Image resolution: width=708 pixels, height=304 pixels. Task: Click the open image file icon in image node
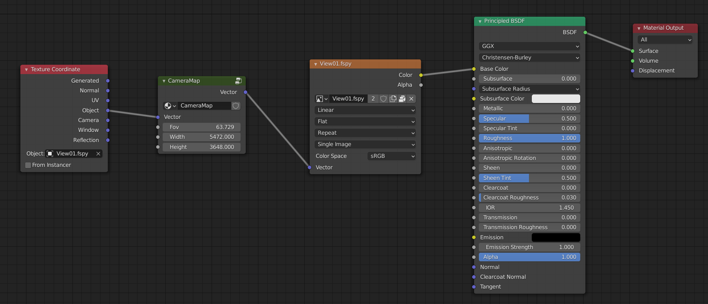(x=402, y=99)
